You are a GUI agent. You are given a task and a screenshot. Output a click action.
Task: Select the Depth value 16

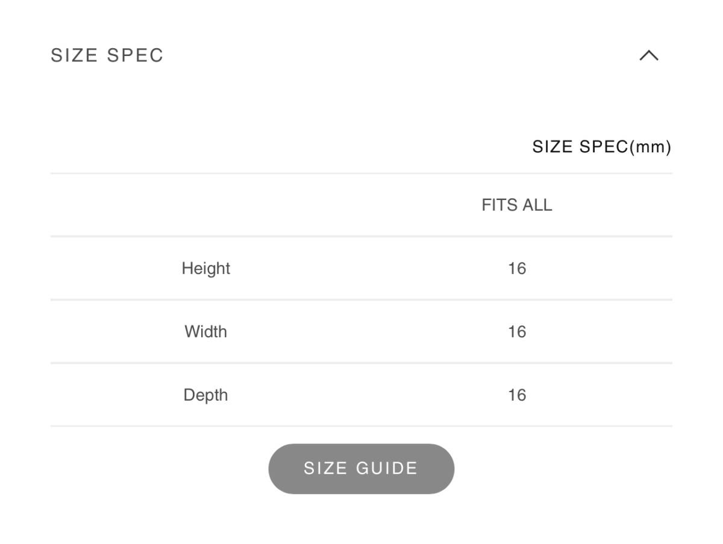pos(516,395)
